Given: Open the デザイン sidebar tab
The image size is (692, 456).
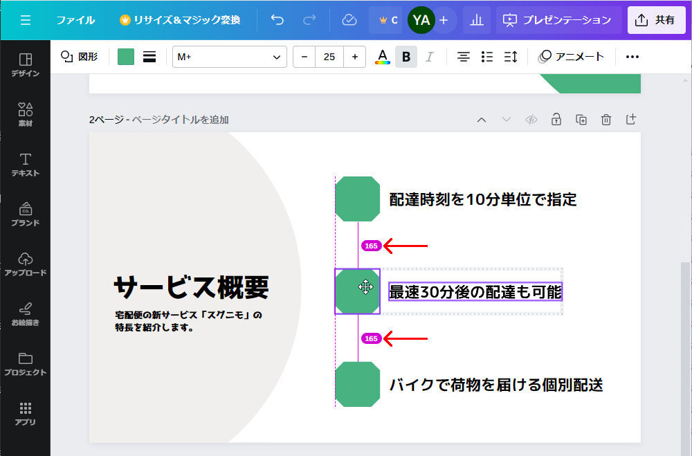Looking at the screenshot, I should 25,65.
